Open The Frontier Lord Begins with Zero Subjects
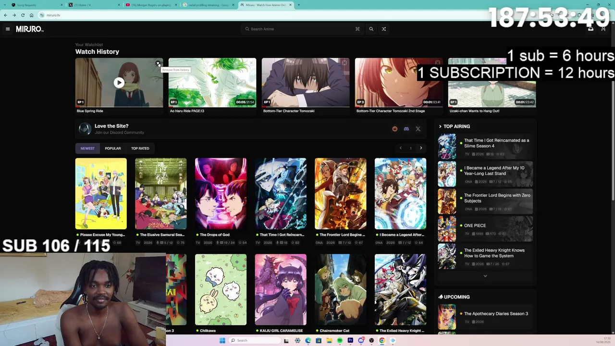Image resolution: width=615 pixels, height=346 pixels. pyautogui.click(x=485, y=201)
